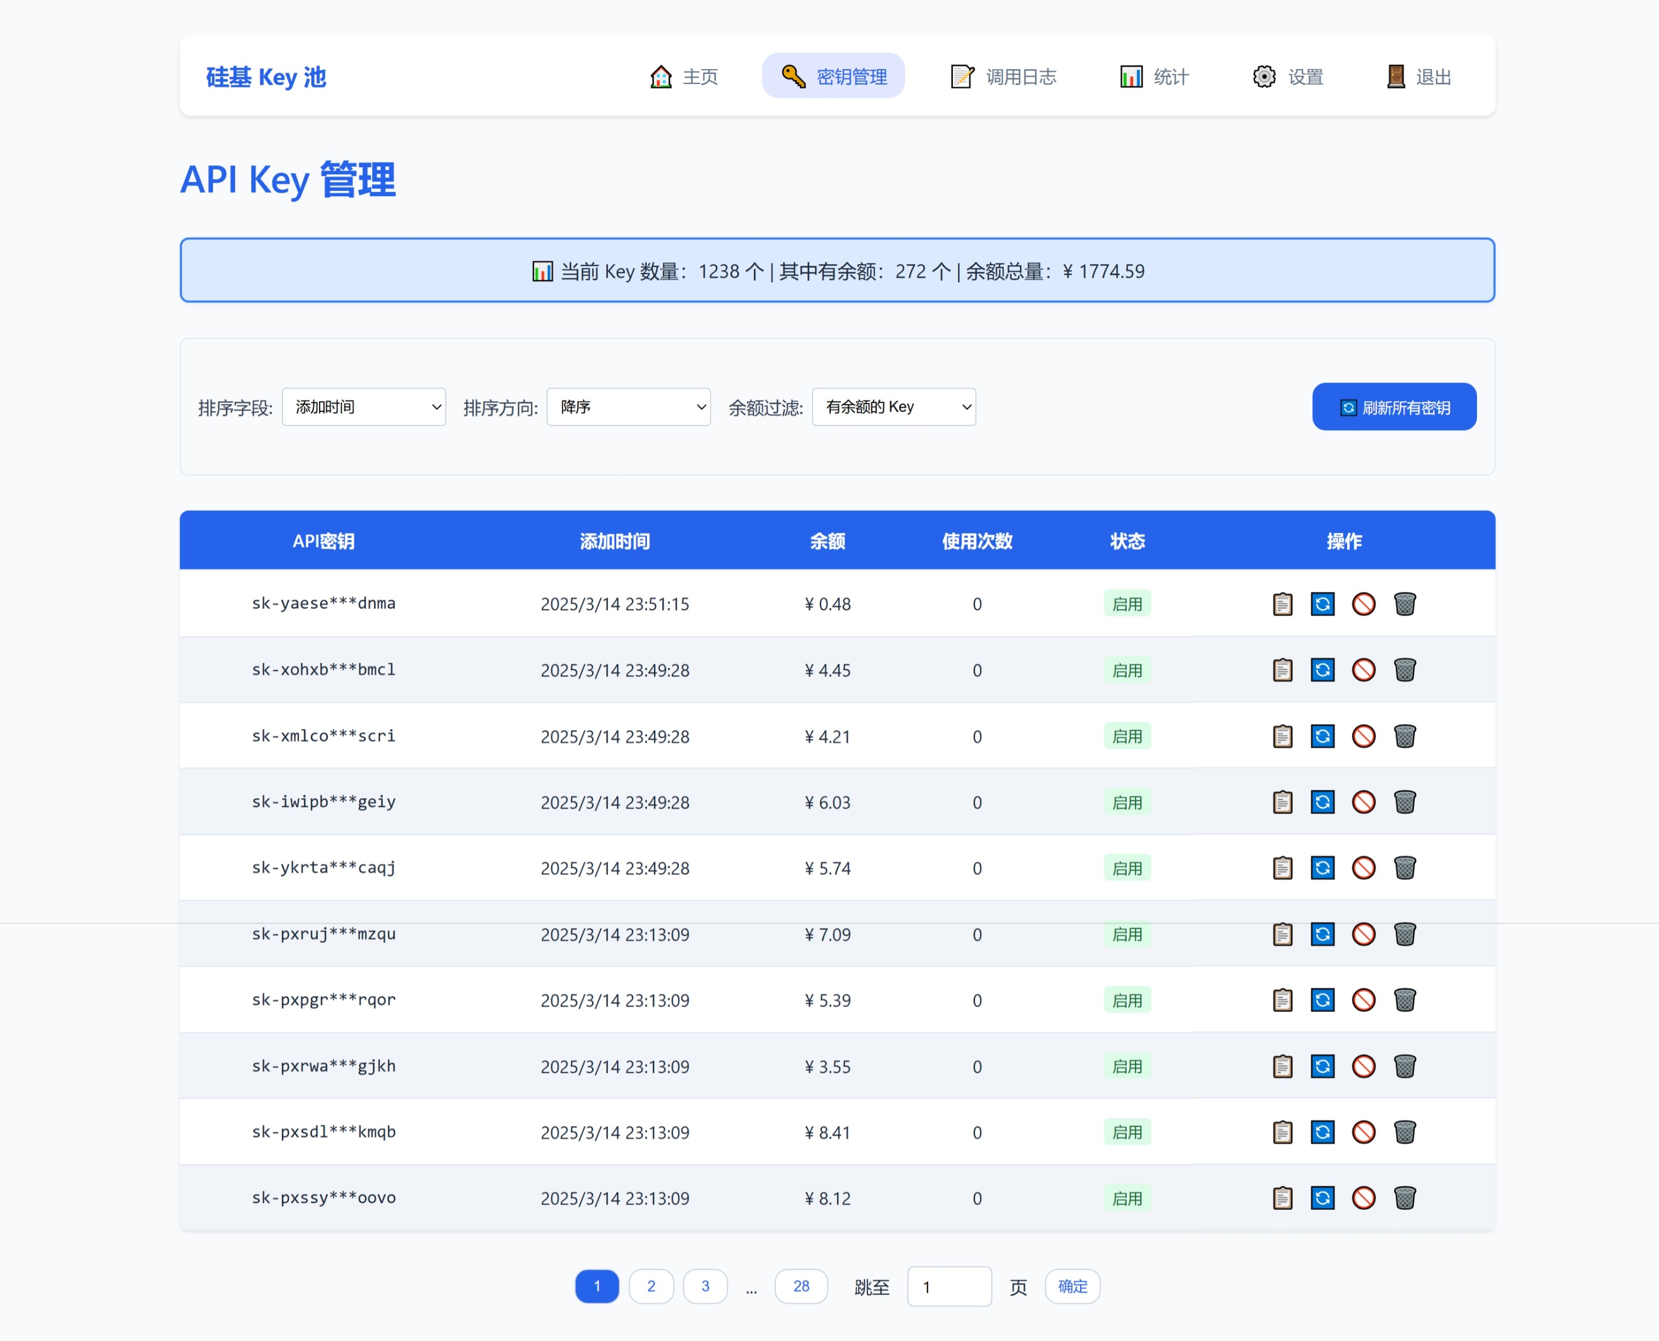Delete the key sk-iwipb***geiy

1406,802
